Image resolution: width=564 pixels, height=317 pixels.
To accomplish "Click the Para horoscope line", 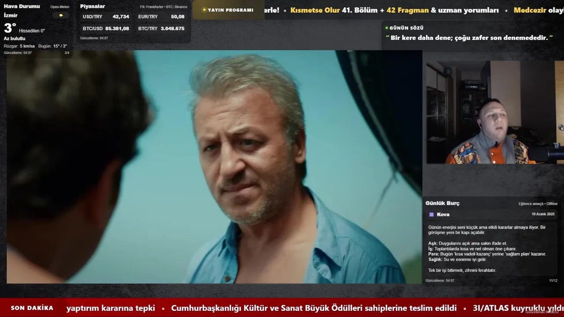I will (487, 254).
